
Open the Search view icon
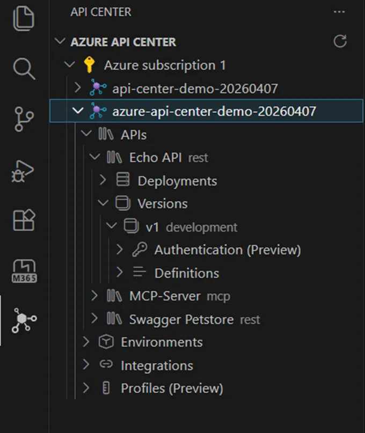tap(24, 68)
